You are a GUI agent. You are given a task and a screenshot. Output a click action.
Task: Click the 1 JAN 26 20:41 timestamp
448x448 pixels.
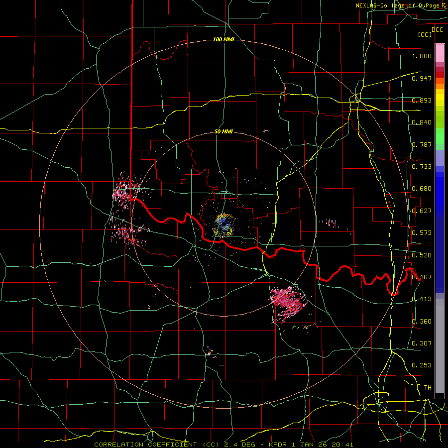pos(323,445)
